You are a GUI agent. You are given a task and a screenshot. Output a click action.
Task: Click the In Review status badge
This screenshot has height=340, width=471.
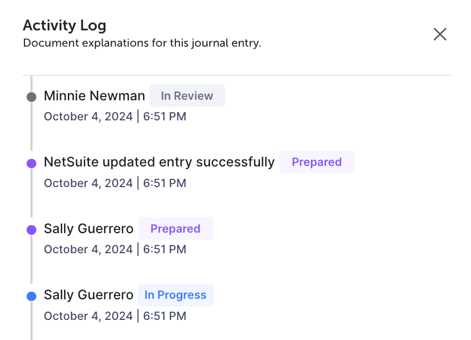[x=187, y=95]
